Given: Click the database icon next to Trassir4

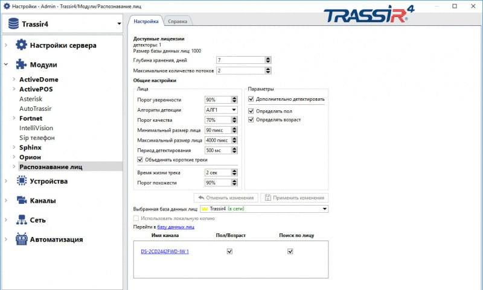Looking at the screenshot, I should pos(12,24).
